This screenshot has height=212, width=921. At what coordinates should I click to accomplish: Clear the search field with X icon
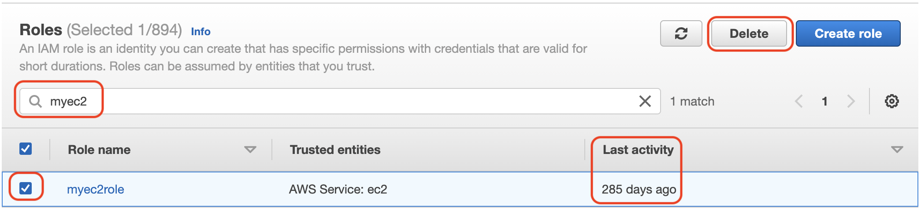point(645,101)
